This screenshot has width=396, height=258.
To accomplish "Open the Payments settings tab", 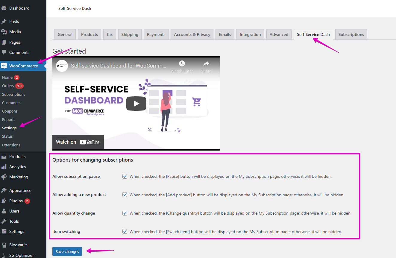I will tap(156, 34).
